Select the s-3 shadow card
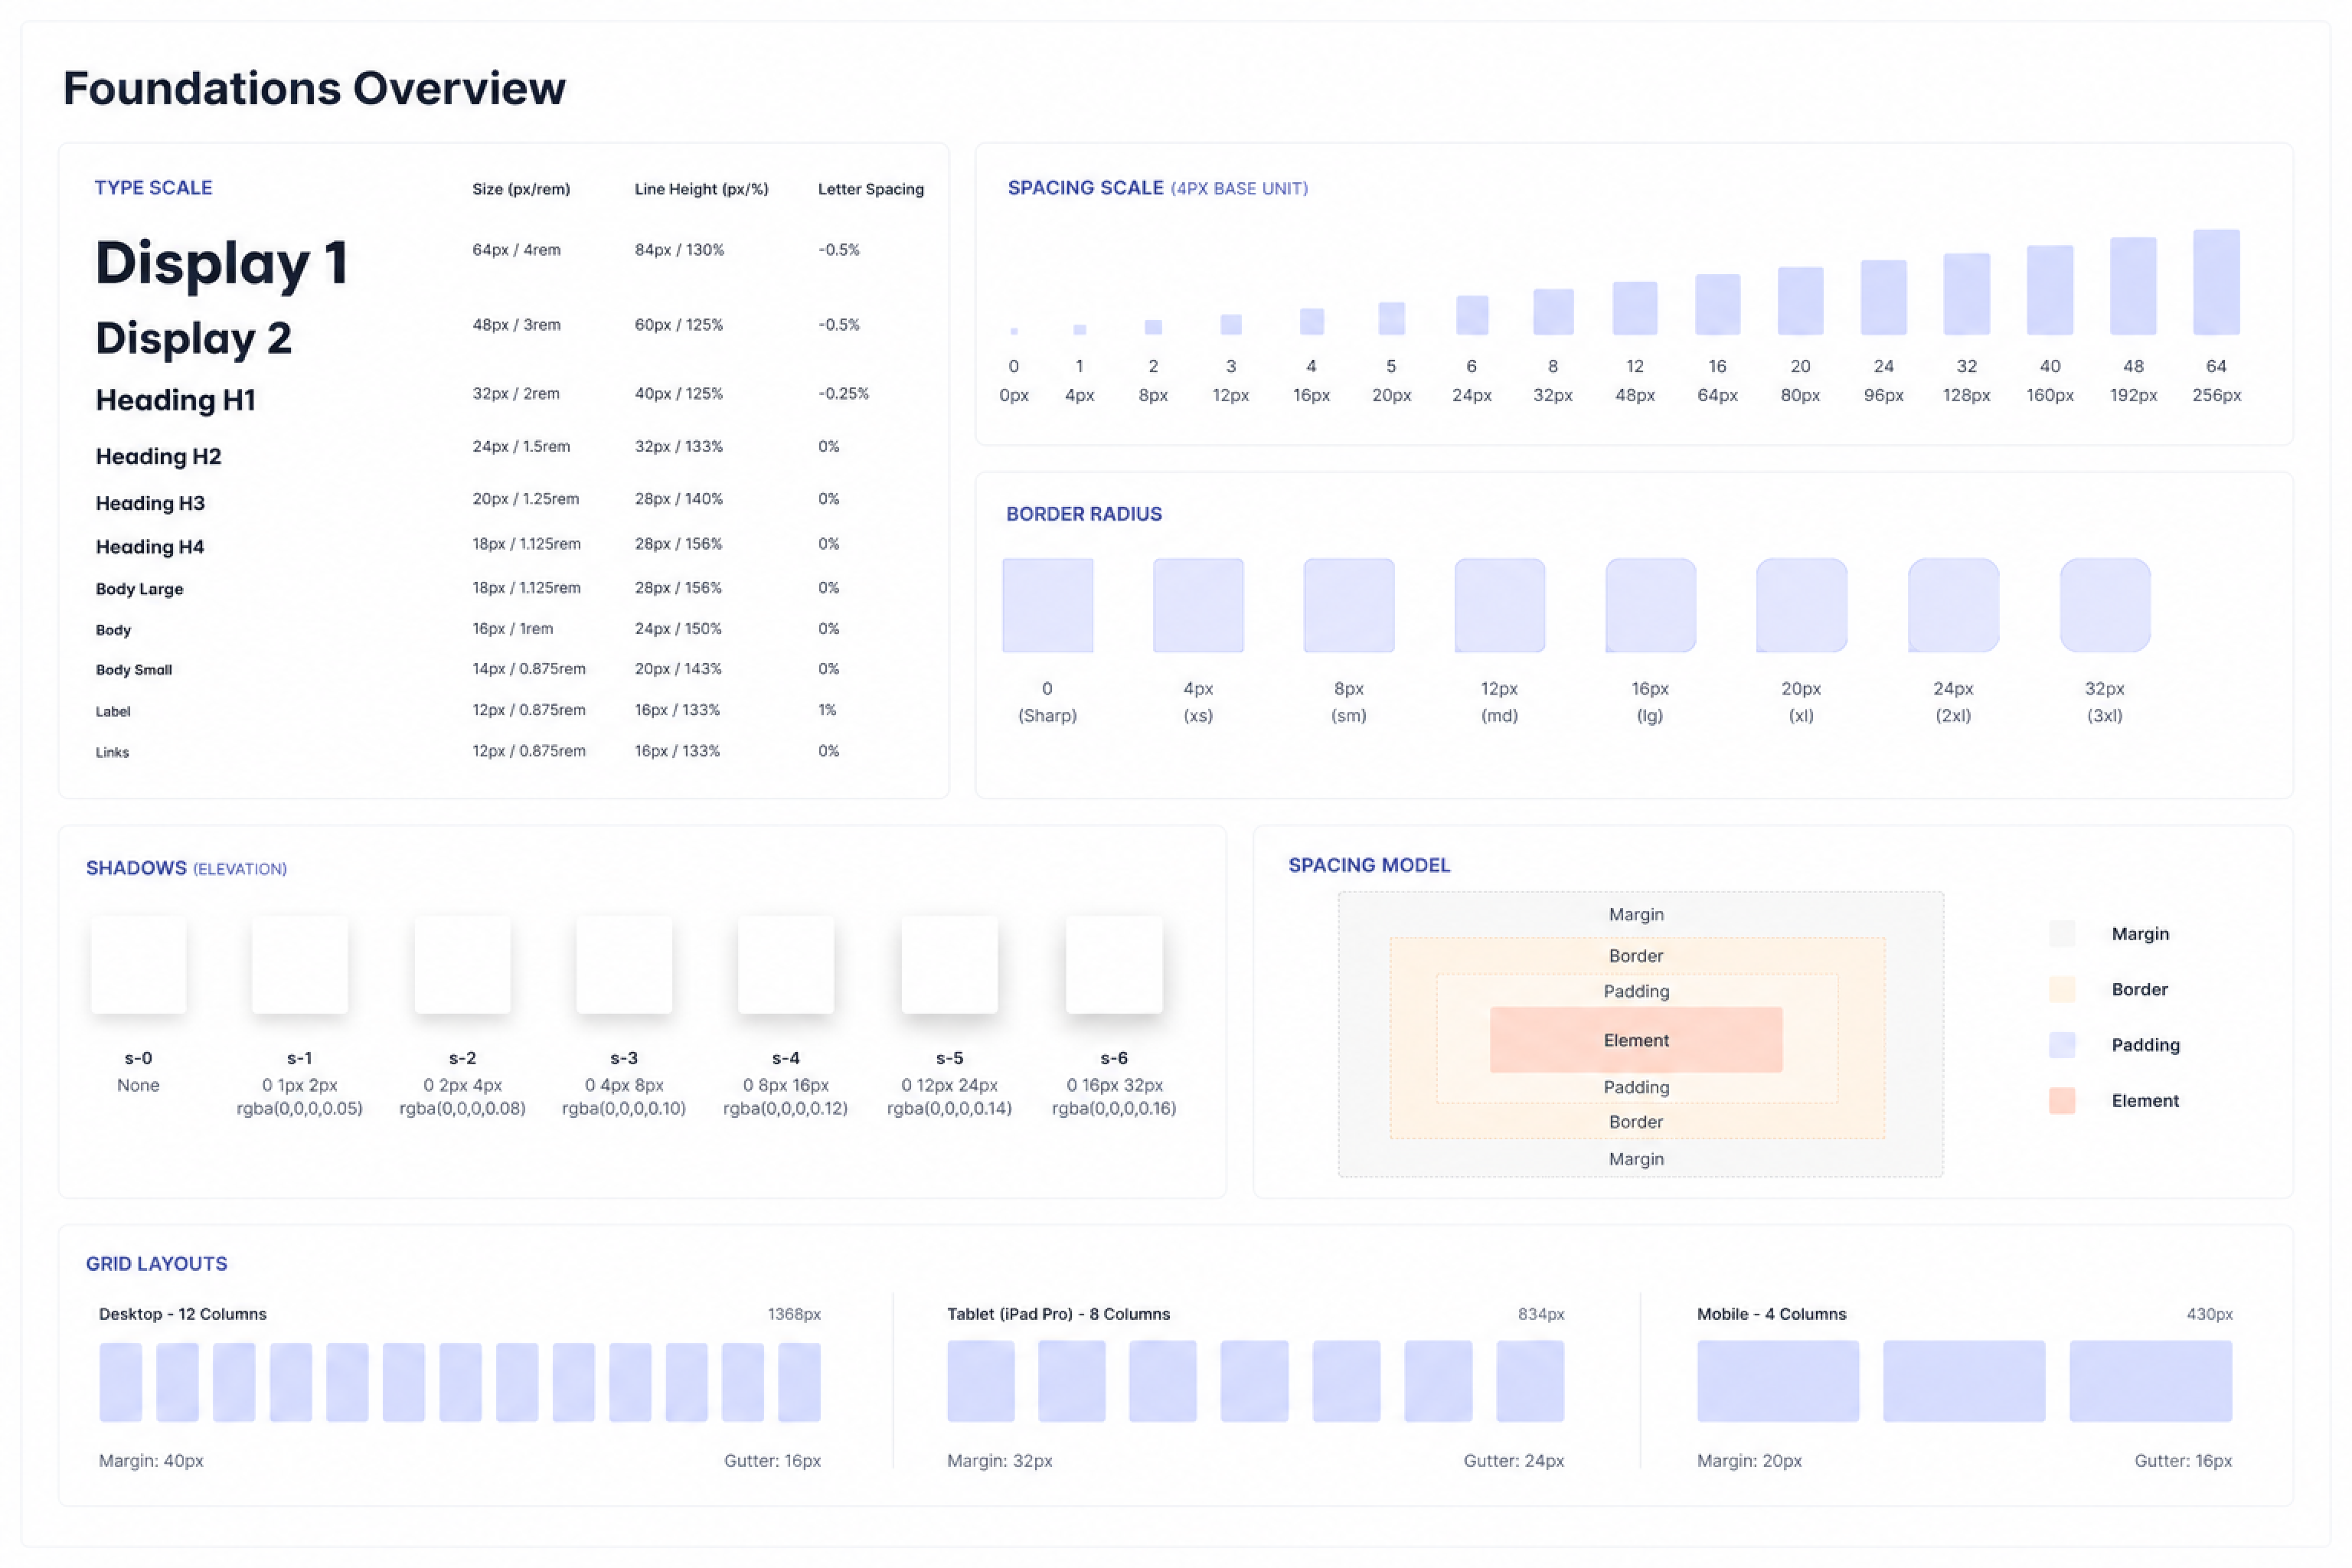The image size is (2352, 1568). pyautogui.click(x=624, y=965)
